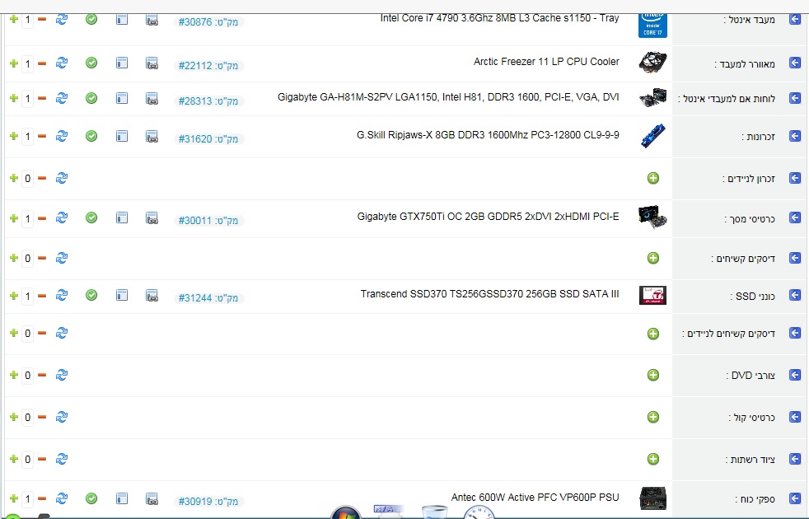Click the green add icon in the DVD row
This screenshot has height=519, width=809.
653,376
